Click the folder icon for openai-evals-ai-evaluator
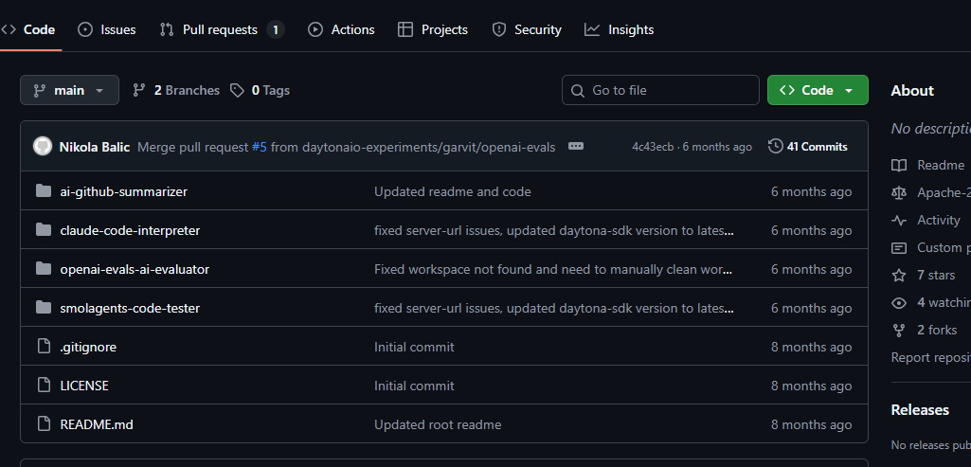The height and width of the screenshot is (467, 971). point(44,268)
